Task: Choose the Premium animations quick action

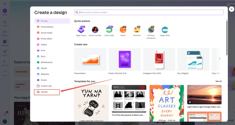Action: click(x=151, y=30)
